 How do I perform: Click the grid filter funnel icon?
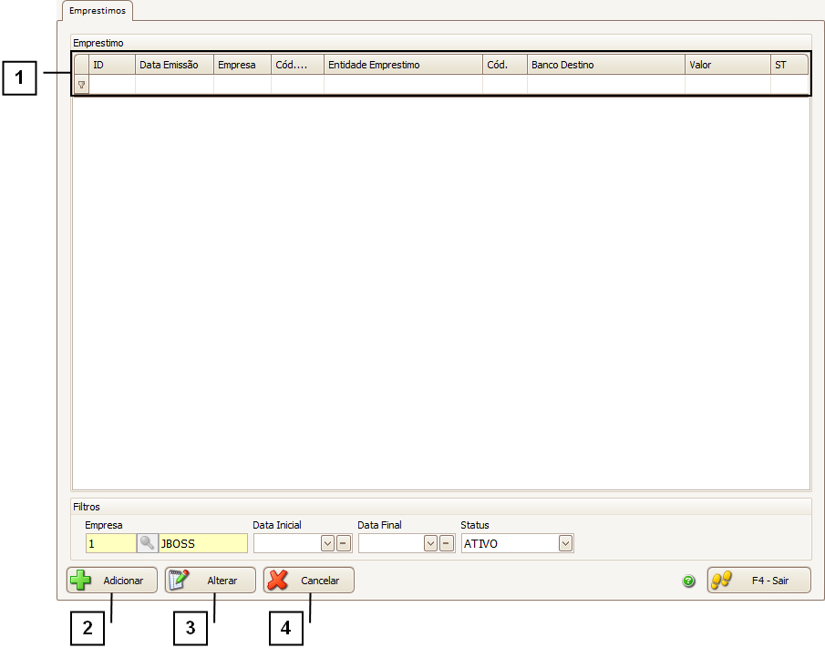81,85
